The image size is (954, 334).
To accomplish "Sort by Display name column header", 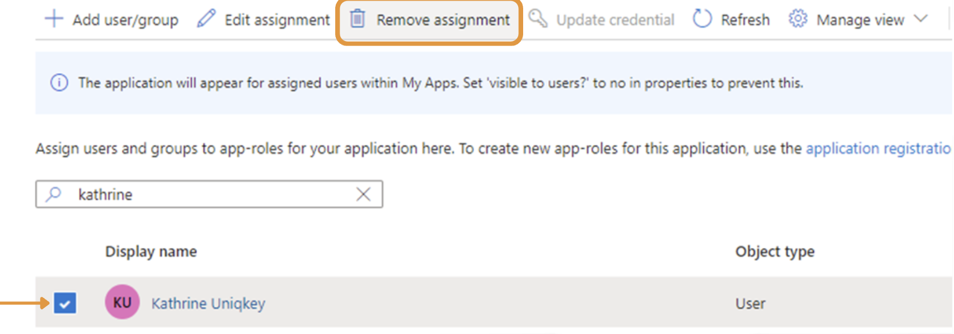I will [151, 251].
